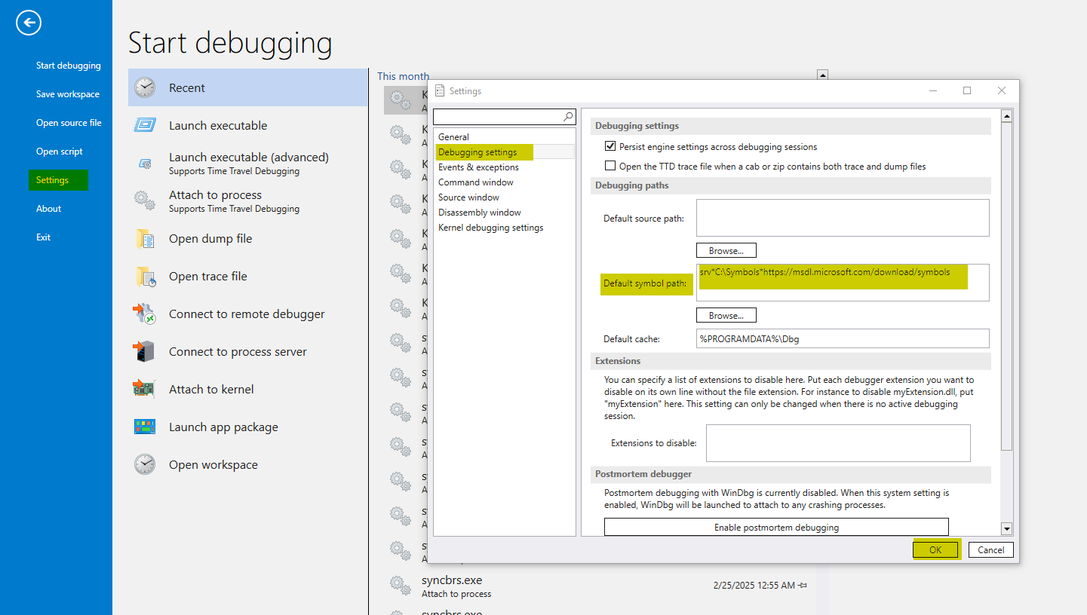
Task: Select Source window settings
Action: point(505,197)
